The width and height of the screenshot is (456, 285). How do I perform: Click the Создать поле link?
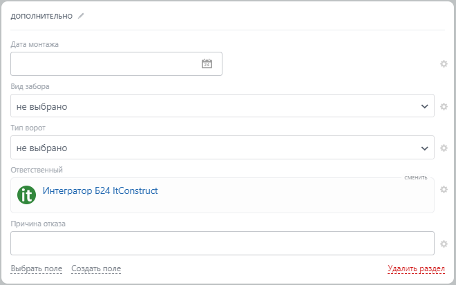[x=96, y=268]
